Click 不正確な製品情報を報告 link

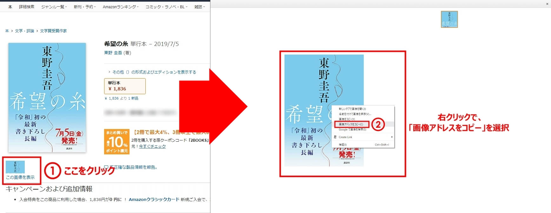pyautogui.click(x=134, y=167)
